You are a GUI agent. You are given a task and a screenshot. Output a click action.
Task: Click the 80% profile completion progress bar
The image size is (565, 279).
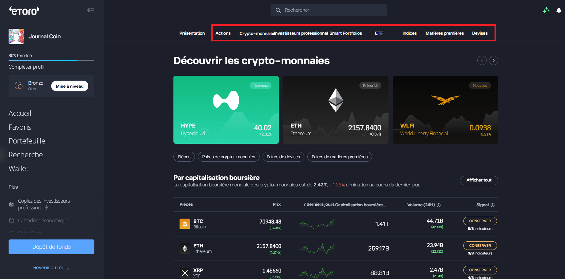[x=51, y=60]
